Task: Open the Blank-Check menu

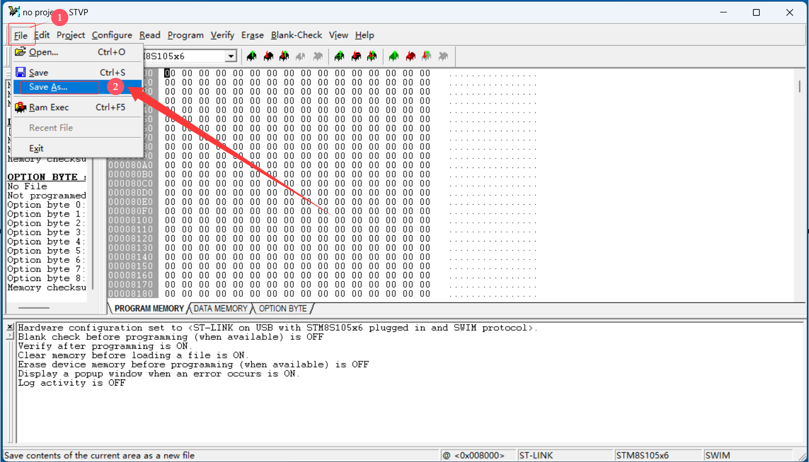Action: click(297, 35)
